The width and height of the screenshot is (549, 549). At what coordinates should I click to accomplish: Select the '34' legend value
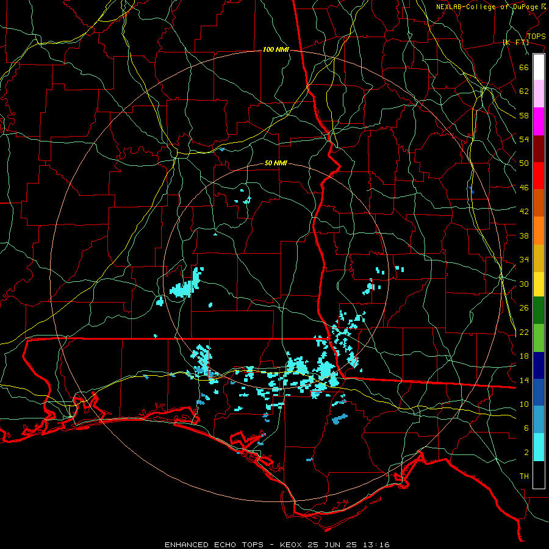[524, 260]
